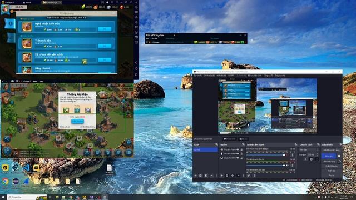Screen dimensions: 356x200
Task: Add a new source in OBS sources toolbar
Action: coord(222,176)
